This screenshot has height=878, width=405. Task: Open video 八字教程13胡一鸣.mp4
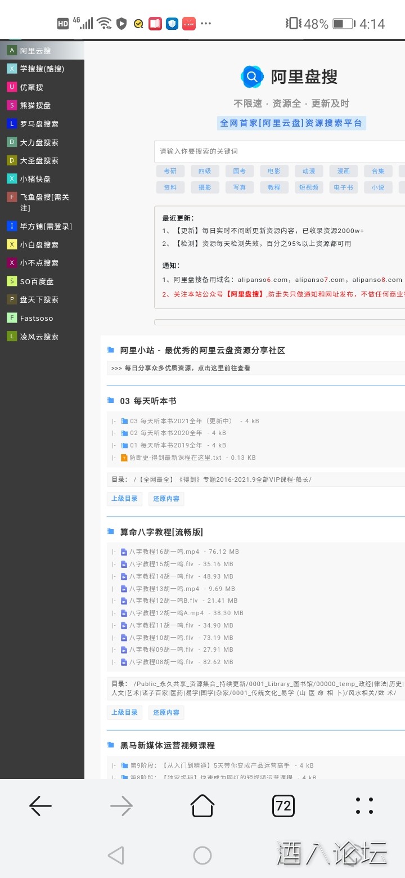tap(164, 589)
